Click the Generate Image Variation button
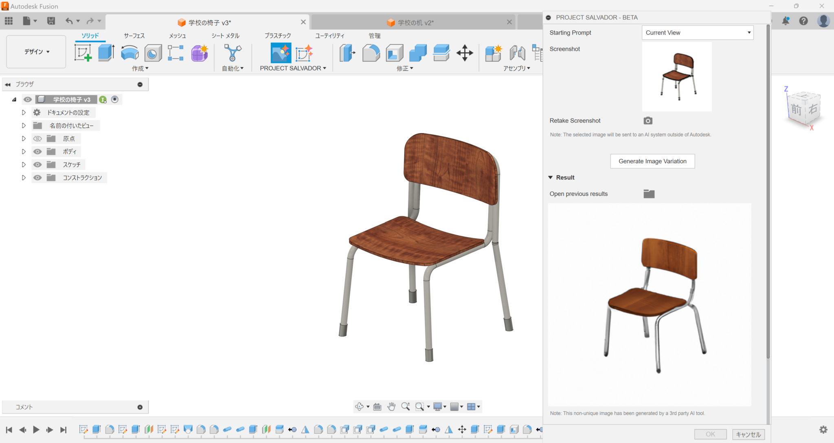The width and height of the screenshot is (834, 443). click(652, 161)
